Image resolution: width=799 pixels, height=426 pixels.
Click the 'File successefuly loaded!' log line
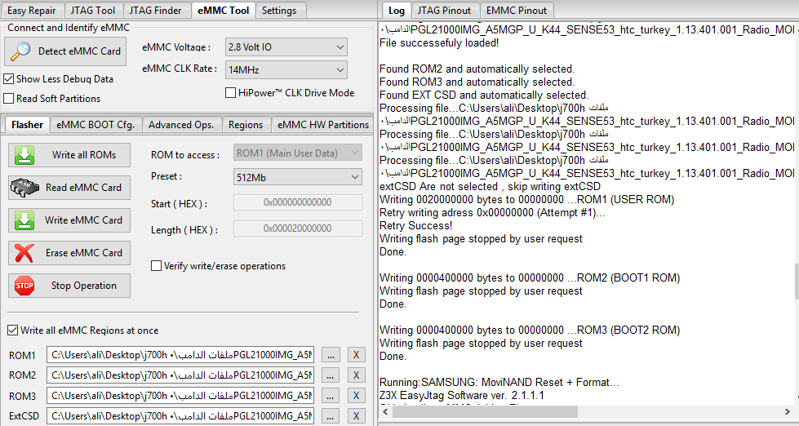click(439, 42)
